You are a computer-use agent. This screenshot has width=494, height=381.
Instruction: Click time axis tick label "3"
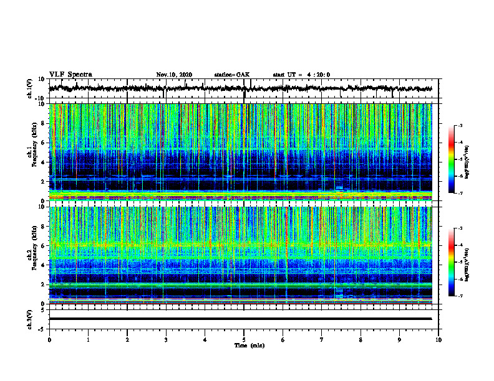166,340
